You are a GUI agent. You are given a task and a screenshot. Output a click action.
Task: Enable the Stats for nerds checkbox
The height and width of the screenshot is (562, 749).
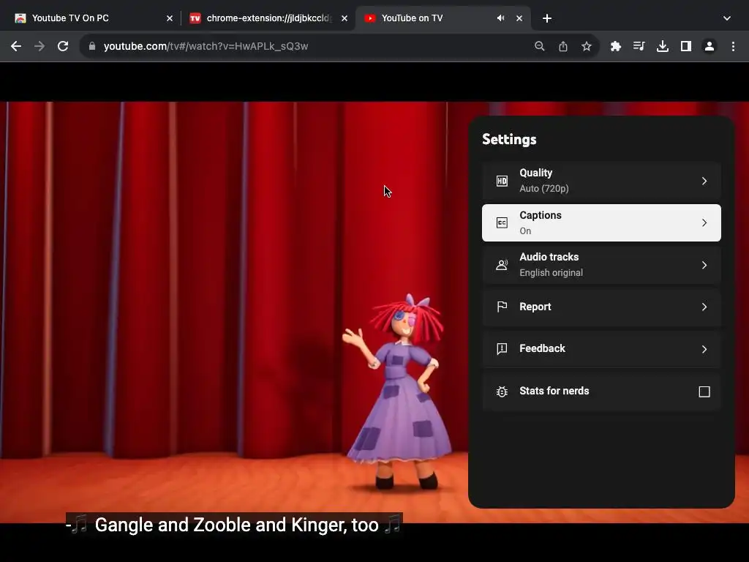click(x=704, y=391)
